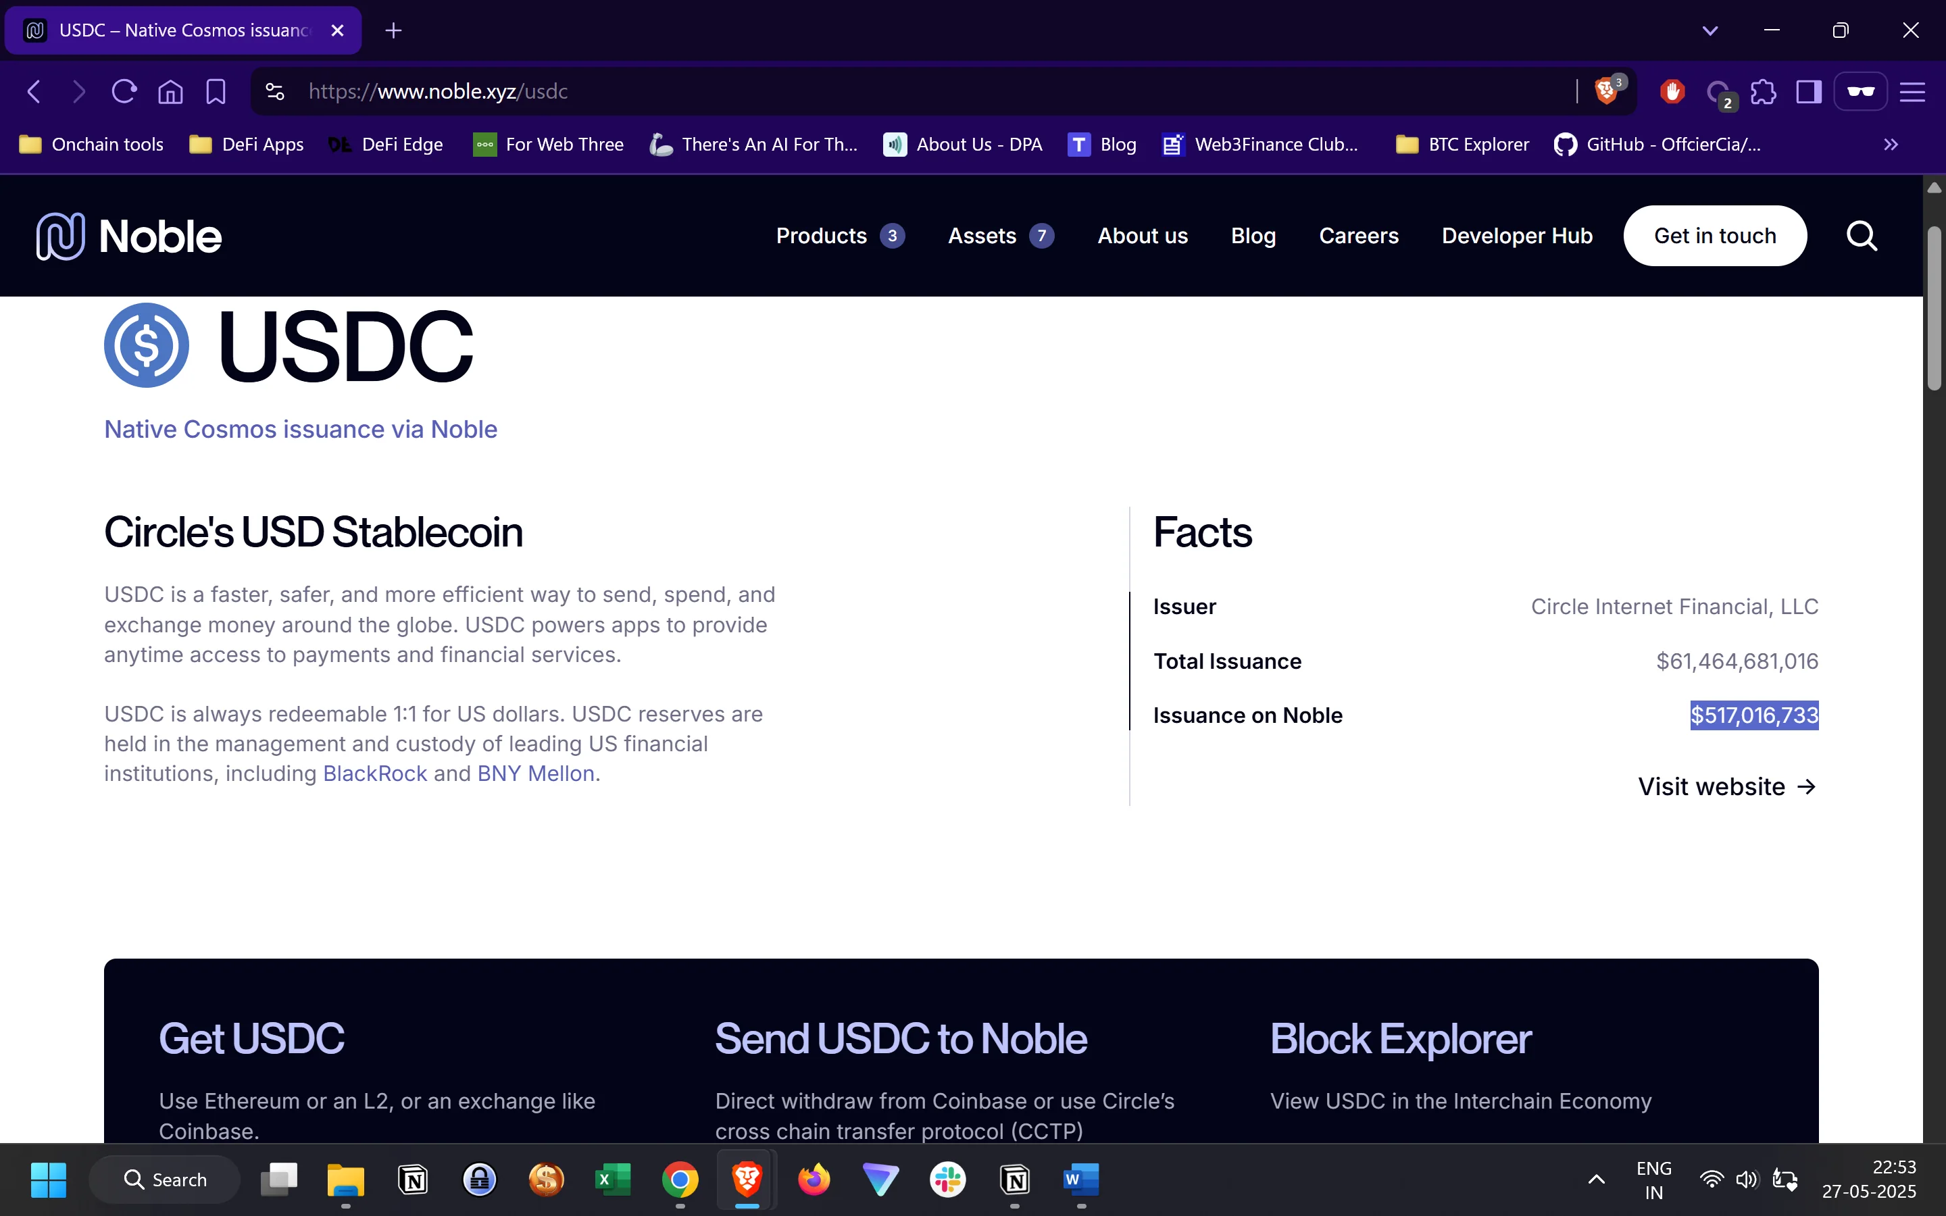Open volume control speaker icon
1946x1216 pixels.
[1747, 1180]
